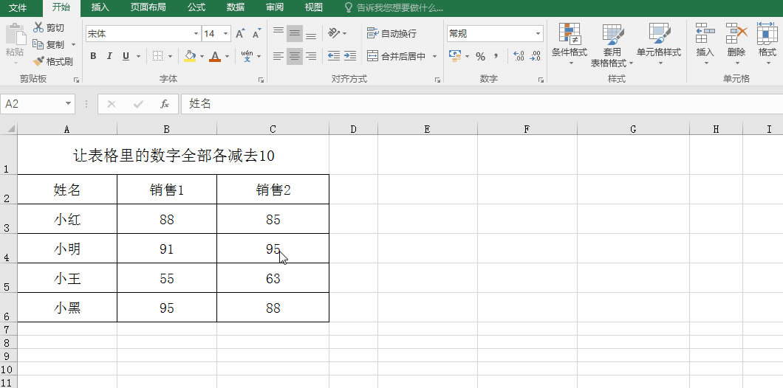Open Alignment group dialog launcher

click(437, 80)
